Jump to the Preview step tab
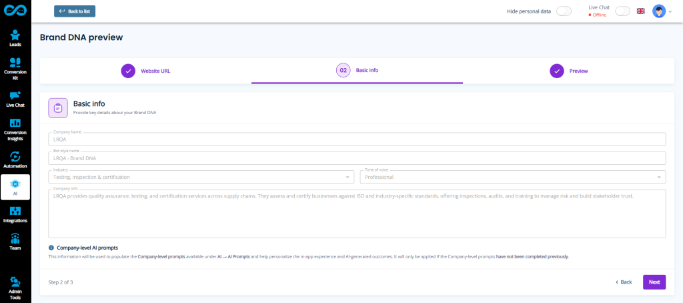683x303 pixels. point(568,71)
